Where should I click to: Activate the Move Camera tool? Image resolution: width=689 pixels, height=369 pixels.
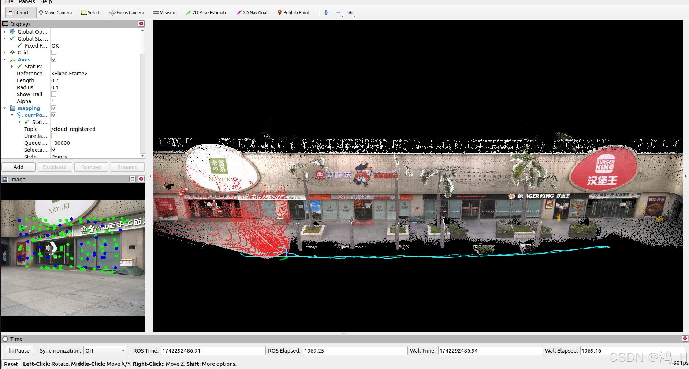tap(55, 12)
